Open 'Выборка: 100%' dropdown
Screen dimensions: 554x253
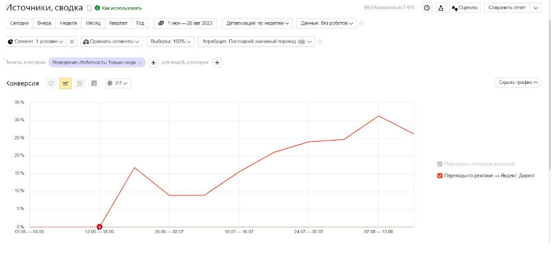pos(170,42)
